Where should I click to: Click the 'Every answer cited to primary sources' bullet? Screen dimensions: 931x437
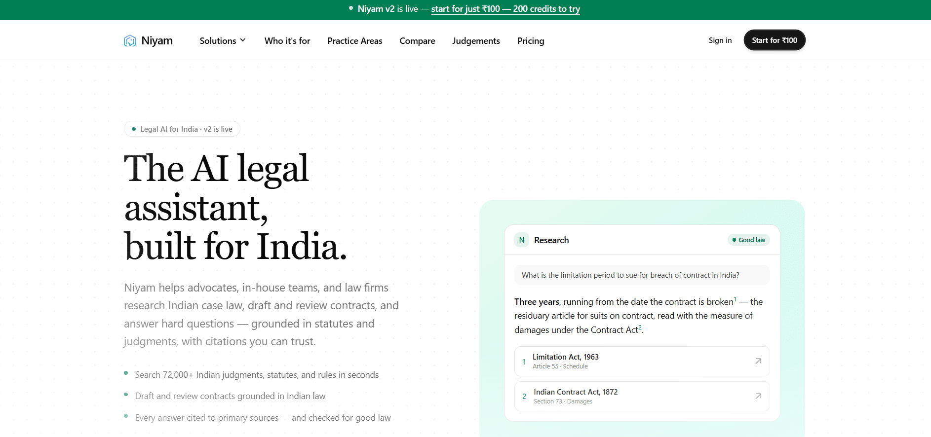click(x=263, y=417)
